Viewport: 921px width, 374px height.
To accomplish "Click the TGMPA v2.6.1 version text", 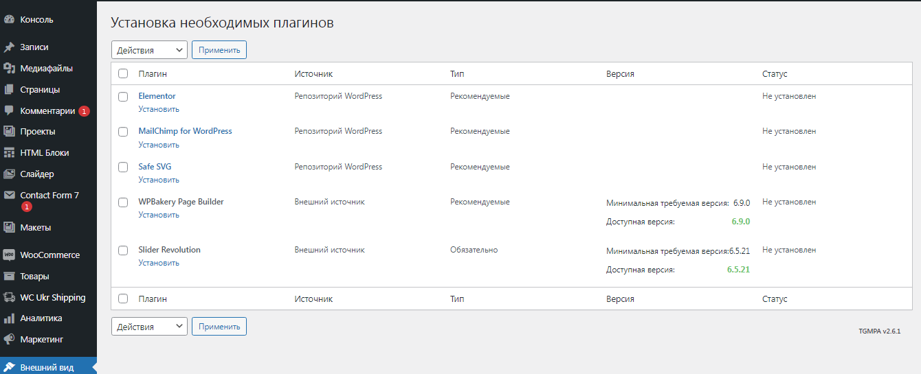I will coord(879,331).
